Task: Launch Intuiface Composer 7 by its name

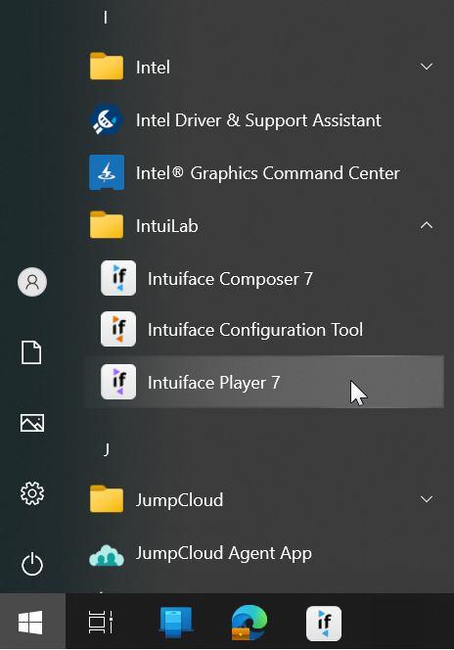Action: (x=230, y=279)
